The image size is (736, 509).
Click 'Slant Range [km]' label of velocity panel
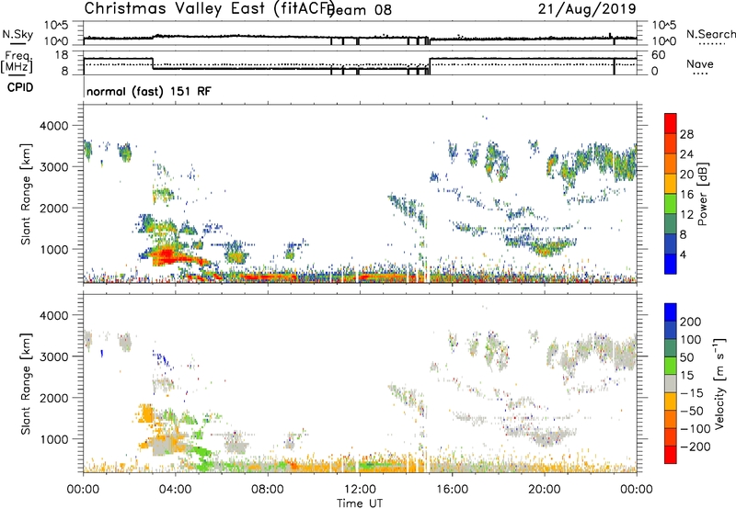pos(26,384)
